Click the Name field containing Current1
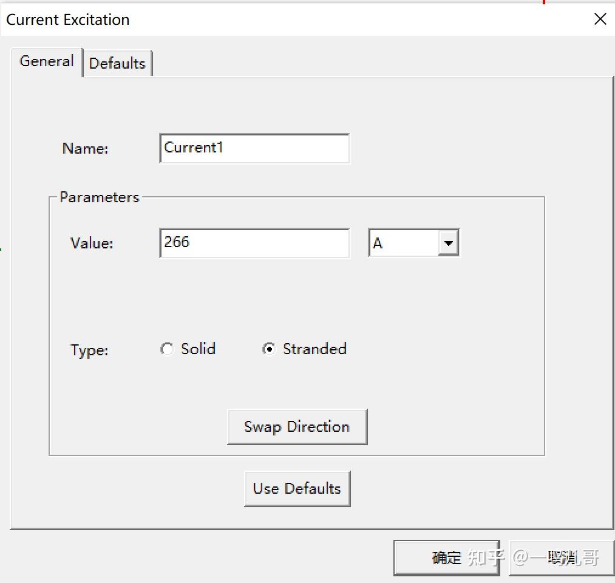615x583 pixels. 254,148
